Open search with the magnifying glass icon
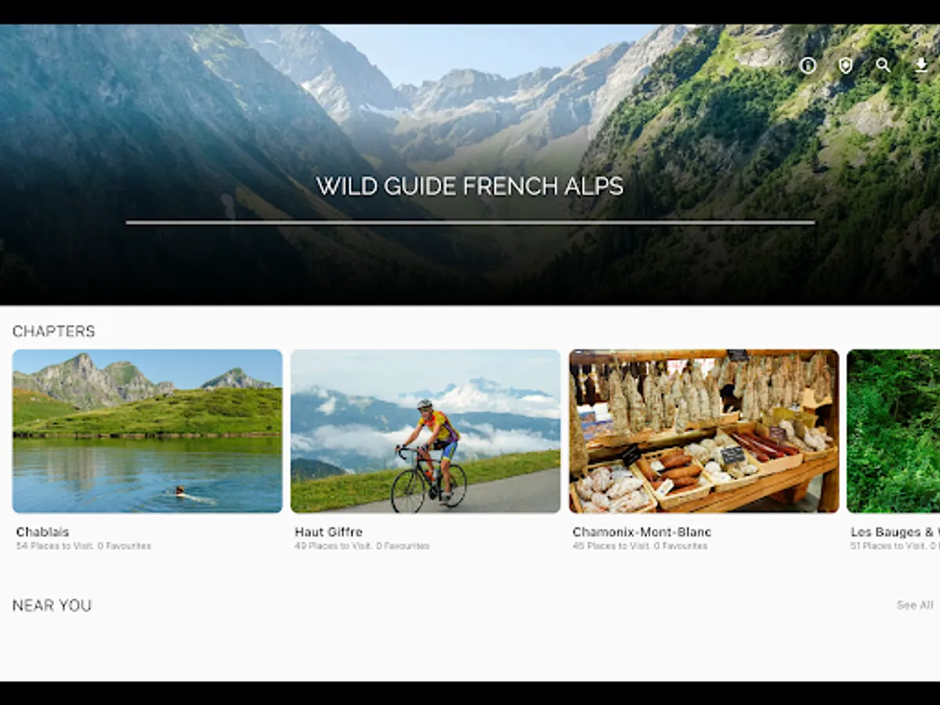Image resolution: width=940 pixels, height=705 pixels. [x=883, y=66]
